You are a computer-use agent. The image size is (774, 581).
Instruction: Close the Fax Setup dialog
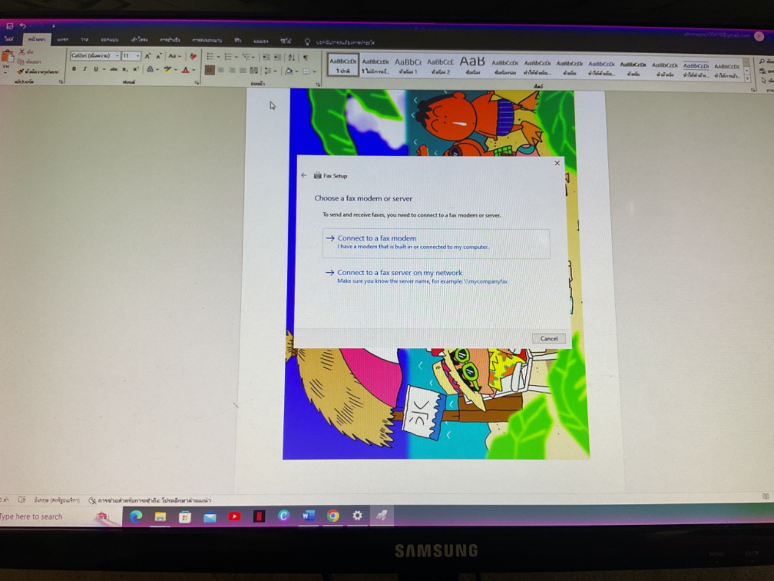pos(557,163)
